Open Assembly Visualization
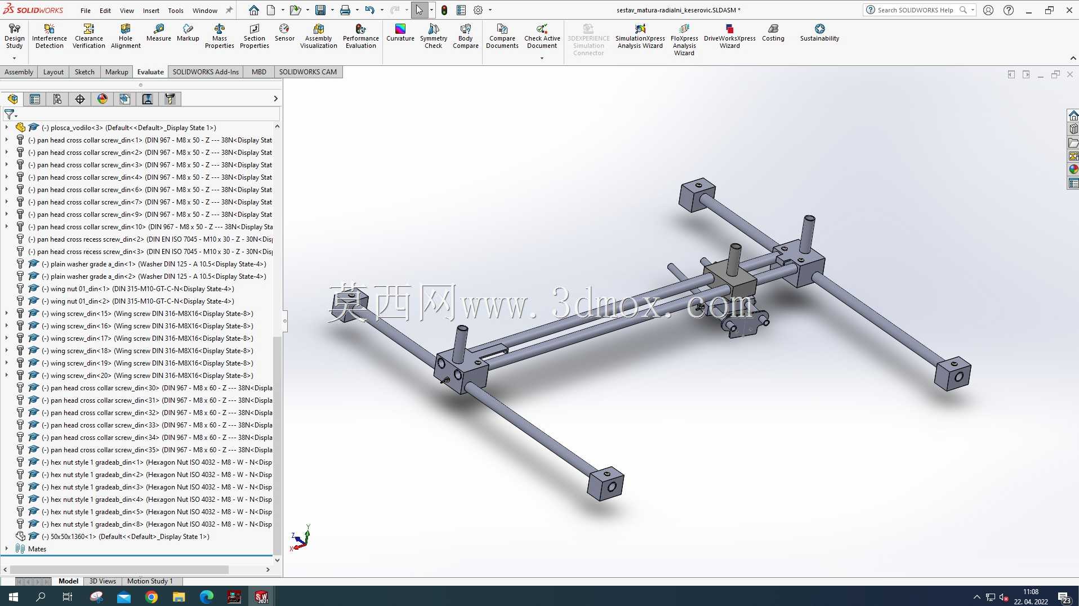The image size is (1079, 606). point(319,37)
